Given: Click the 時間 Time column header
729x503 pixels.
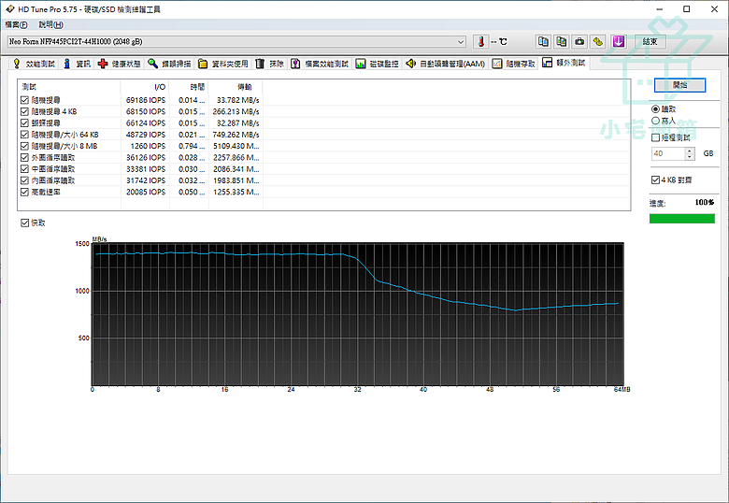Looking at the screenshot, I should coord(189,87).
